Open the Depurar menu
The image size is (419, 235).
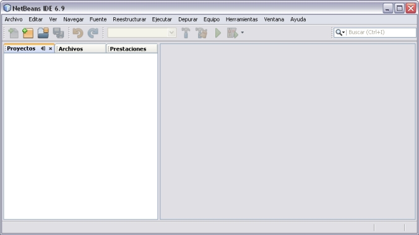tap(188, 20)
